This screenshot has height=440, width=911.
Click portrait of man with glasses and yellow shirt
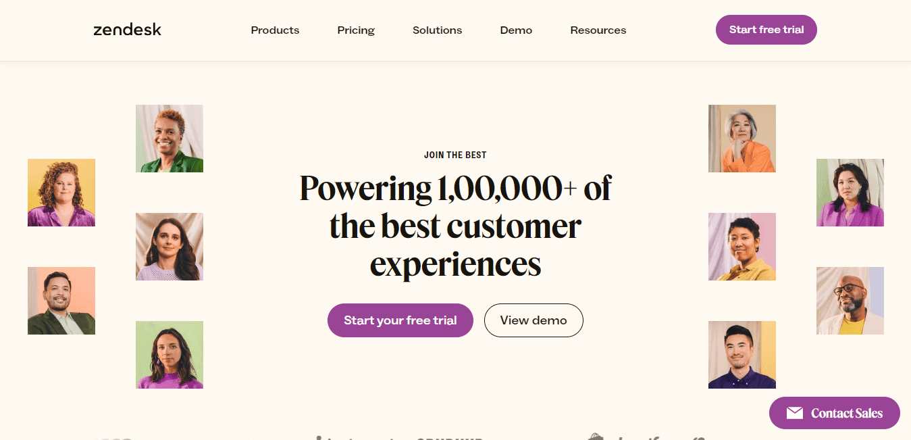[850, 301]
